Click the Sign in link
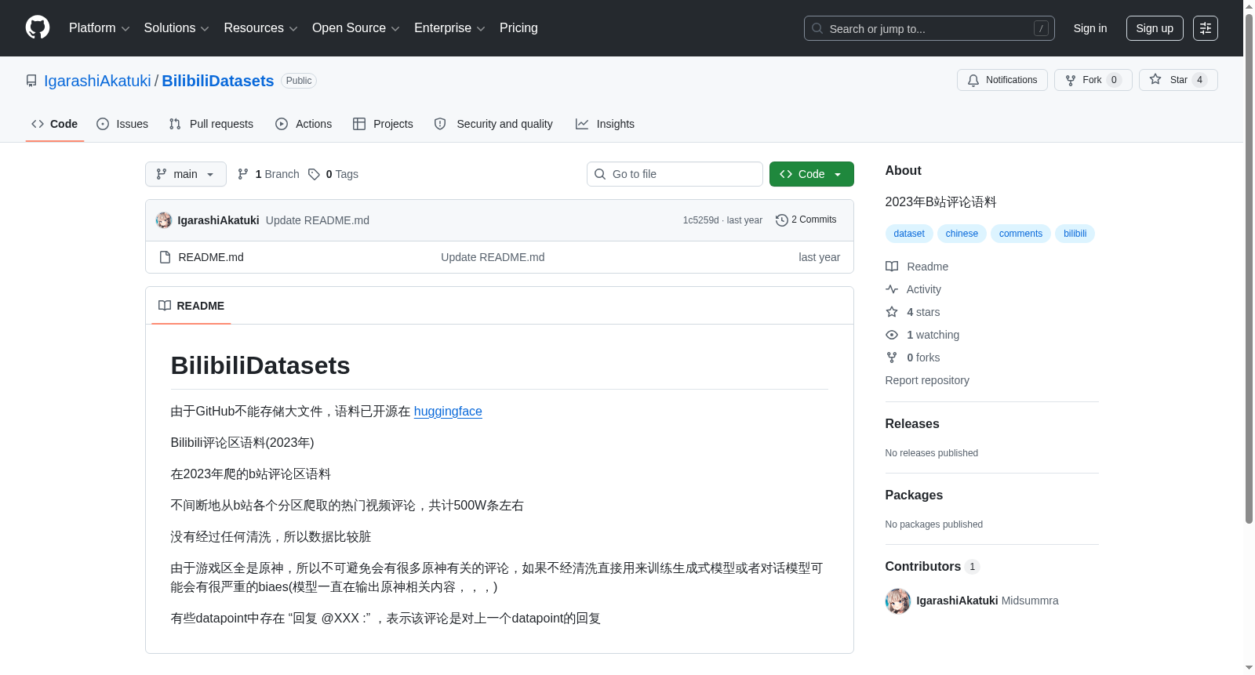This screenshot has width=1255, height=675. point(1090,28)
